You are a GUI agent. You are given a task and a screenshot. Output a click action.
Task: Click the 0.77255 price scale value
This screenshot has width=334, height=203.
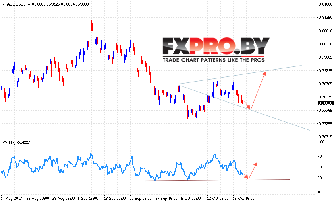[325, 124]
